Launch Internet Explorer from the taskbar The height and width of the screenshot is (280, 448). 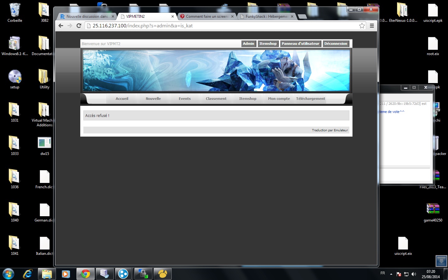coord(28,274)
